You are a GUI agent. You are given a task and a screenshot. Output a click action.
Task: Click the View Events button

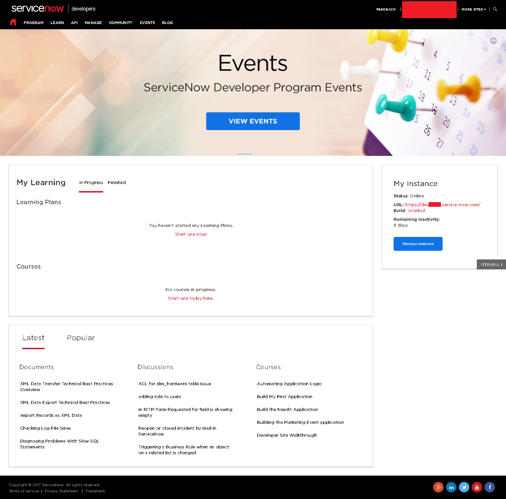253,121
